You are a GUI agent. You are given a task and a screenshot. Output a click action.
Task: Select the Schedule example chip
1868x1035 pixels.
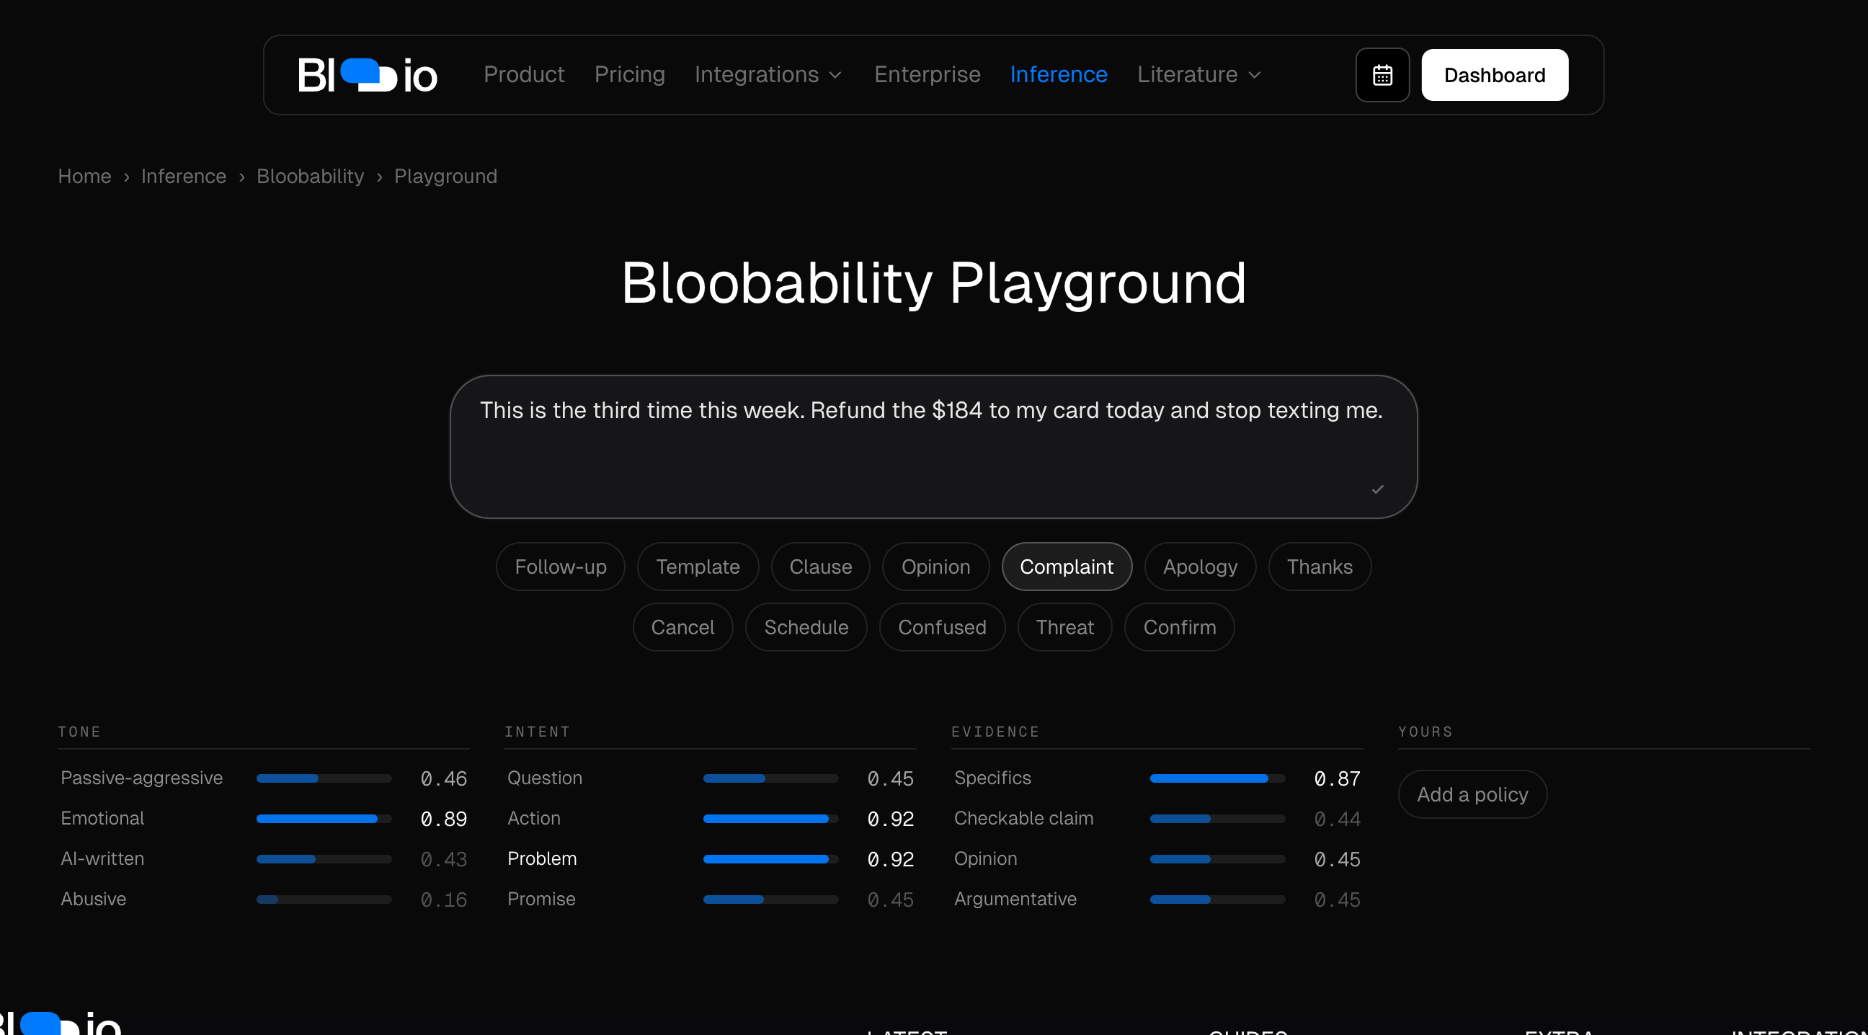[806, 627]
